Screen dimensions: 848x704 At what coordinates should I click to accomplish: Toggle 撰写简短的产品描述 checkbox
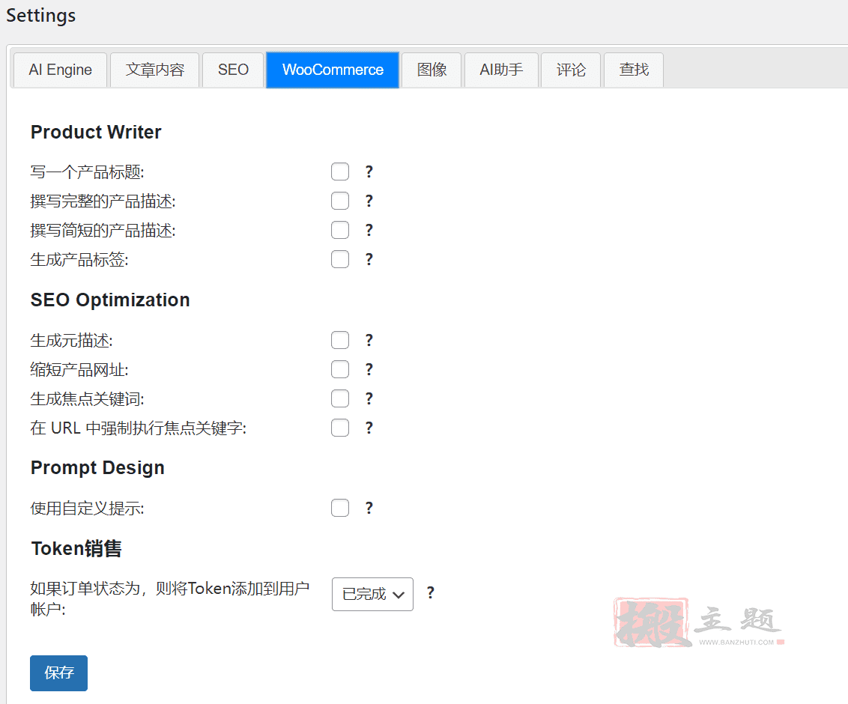coord(340,231)
